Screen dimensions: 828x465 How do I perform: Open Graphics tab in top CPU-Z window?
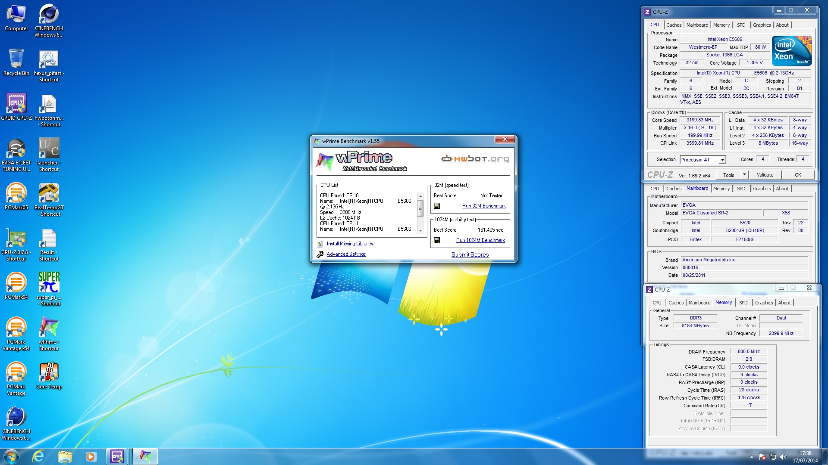(x=762, y=25)
